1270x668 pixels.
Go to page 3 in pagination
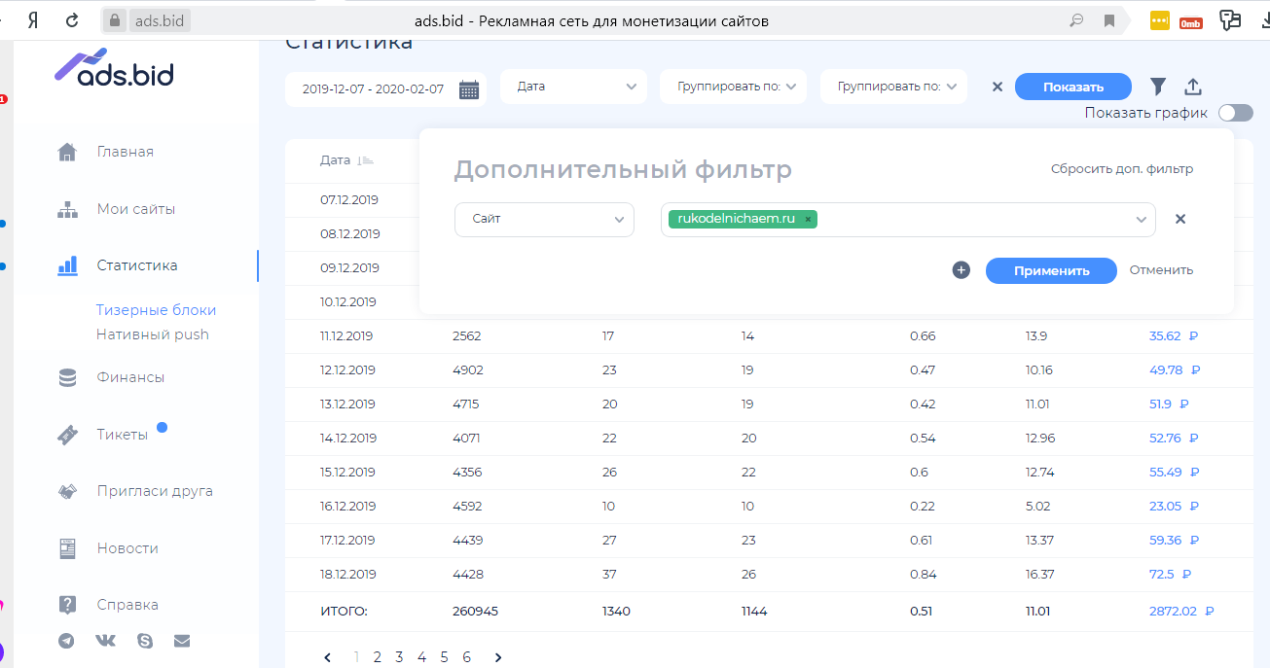[399, 657]
